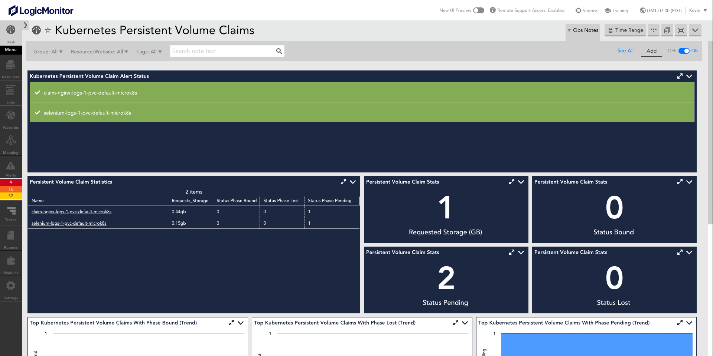Open Claim Statistics widget options chevron

pyautogui.click(x=353, y=182)
